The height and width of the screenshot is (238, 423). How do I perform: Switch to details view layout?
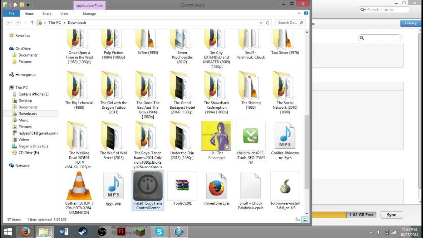coord(298,219)
